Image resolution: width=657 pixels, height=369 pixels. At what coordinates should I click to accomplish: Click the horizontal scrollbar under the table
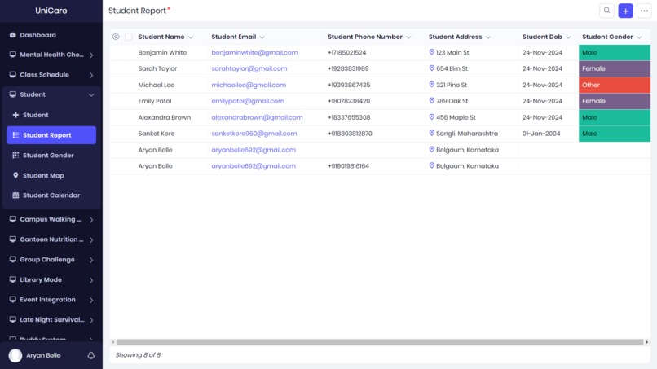(x=380, y=342)
